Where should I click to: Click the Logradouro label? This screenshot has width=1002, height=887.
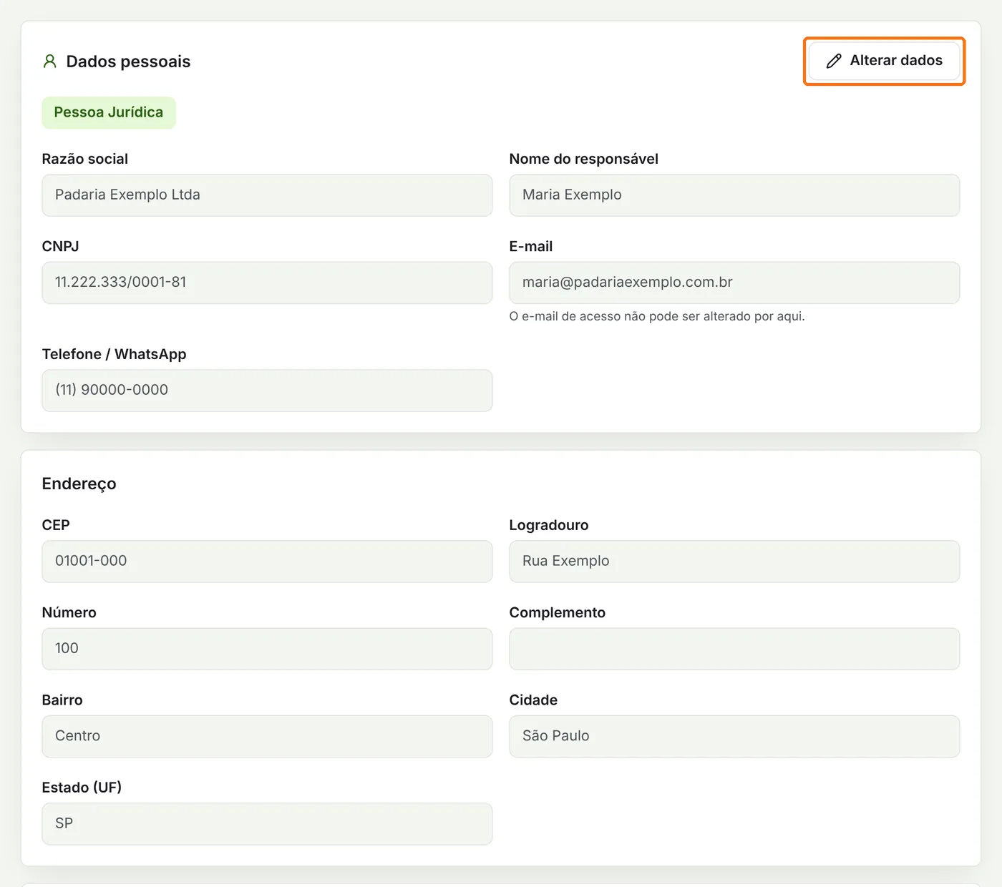point(549,525)
